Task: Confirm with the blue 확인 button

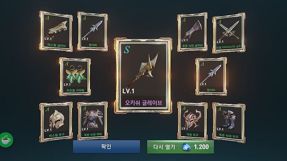Action: click(x=106, y=147)
